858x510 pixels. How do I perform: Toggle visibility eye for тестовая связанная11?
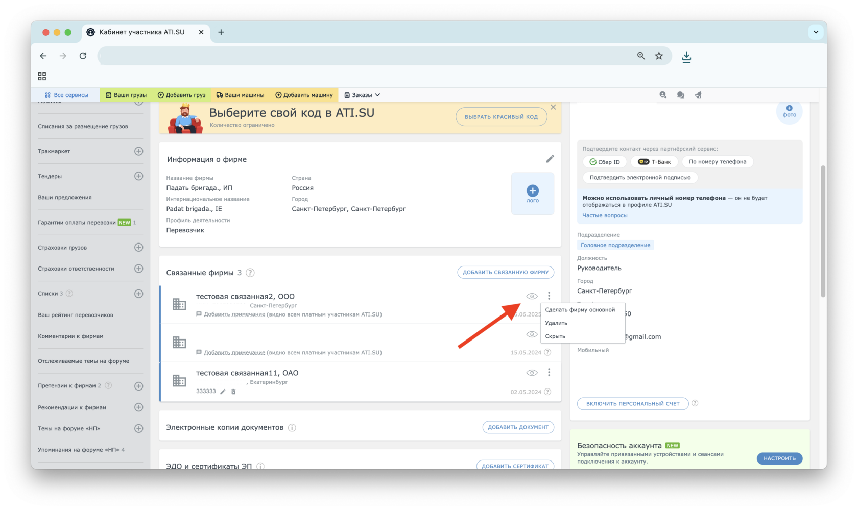click(x=532, y=373)
